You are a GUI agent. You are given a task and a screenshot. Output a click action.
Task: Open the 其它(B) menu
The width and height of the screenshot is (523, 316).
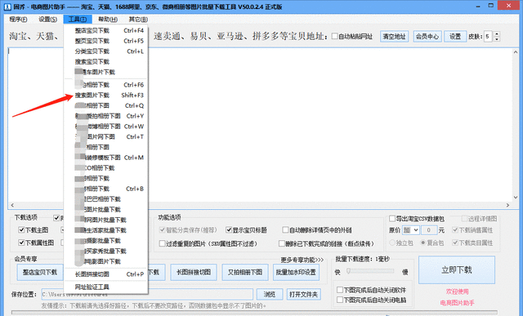138,20
